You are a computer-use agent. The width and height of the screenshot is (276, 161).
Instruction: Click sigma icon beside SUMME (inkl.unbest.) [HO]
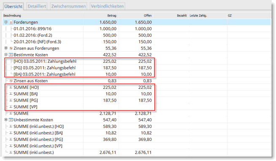pos(11,126)
